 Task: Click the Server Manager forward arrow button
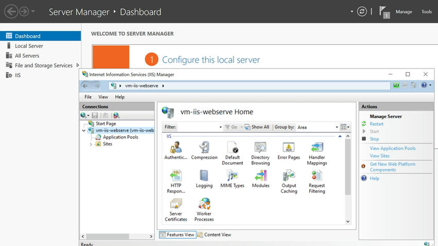coord(24,12)
